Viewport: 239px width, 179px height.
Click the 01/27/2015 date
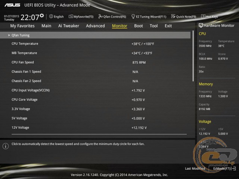tap(12, 16)
